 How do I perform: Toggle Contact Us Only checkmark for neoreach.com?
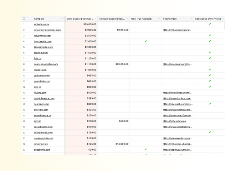[210, 104]
